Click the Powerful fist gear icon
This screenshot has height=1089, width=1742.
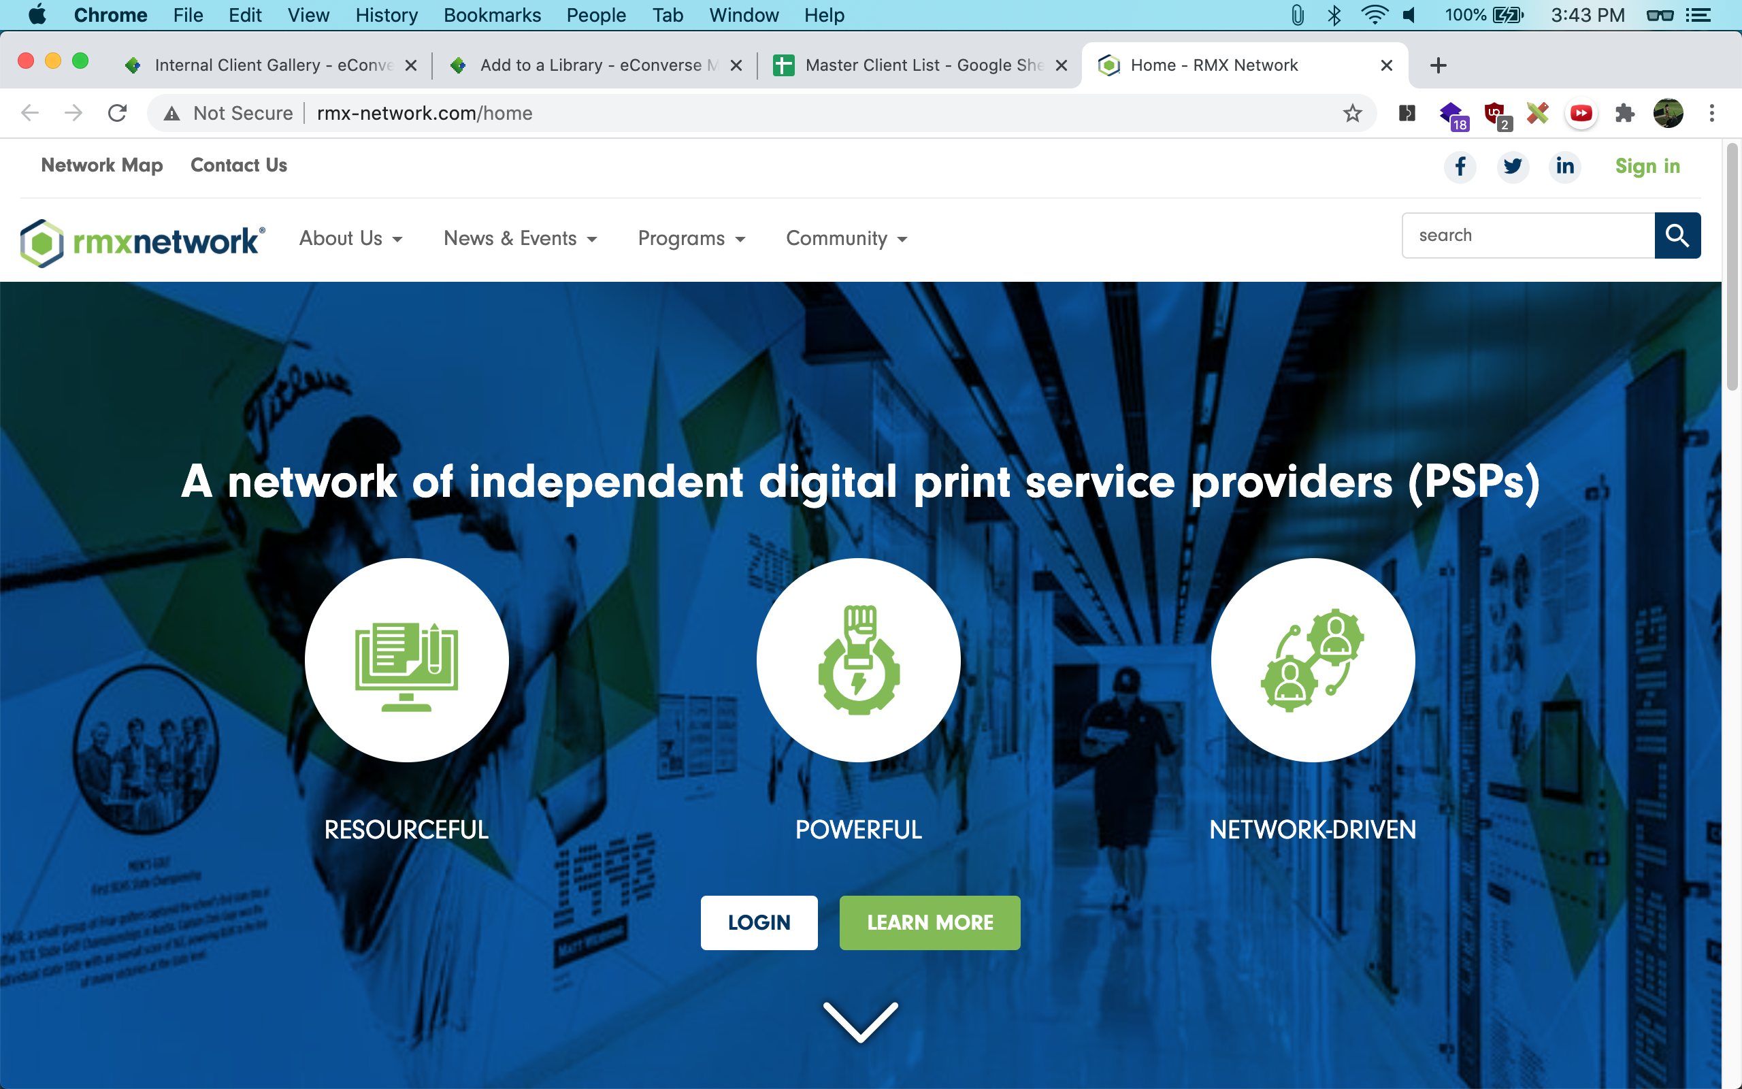[x=858, y=660]
